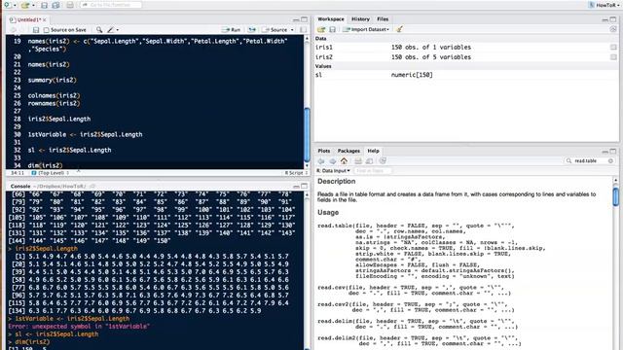Screen dimensions: 623x350
Task: Open the Import Dataset dropdown
Action: coord(366,29)
